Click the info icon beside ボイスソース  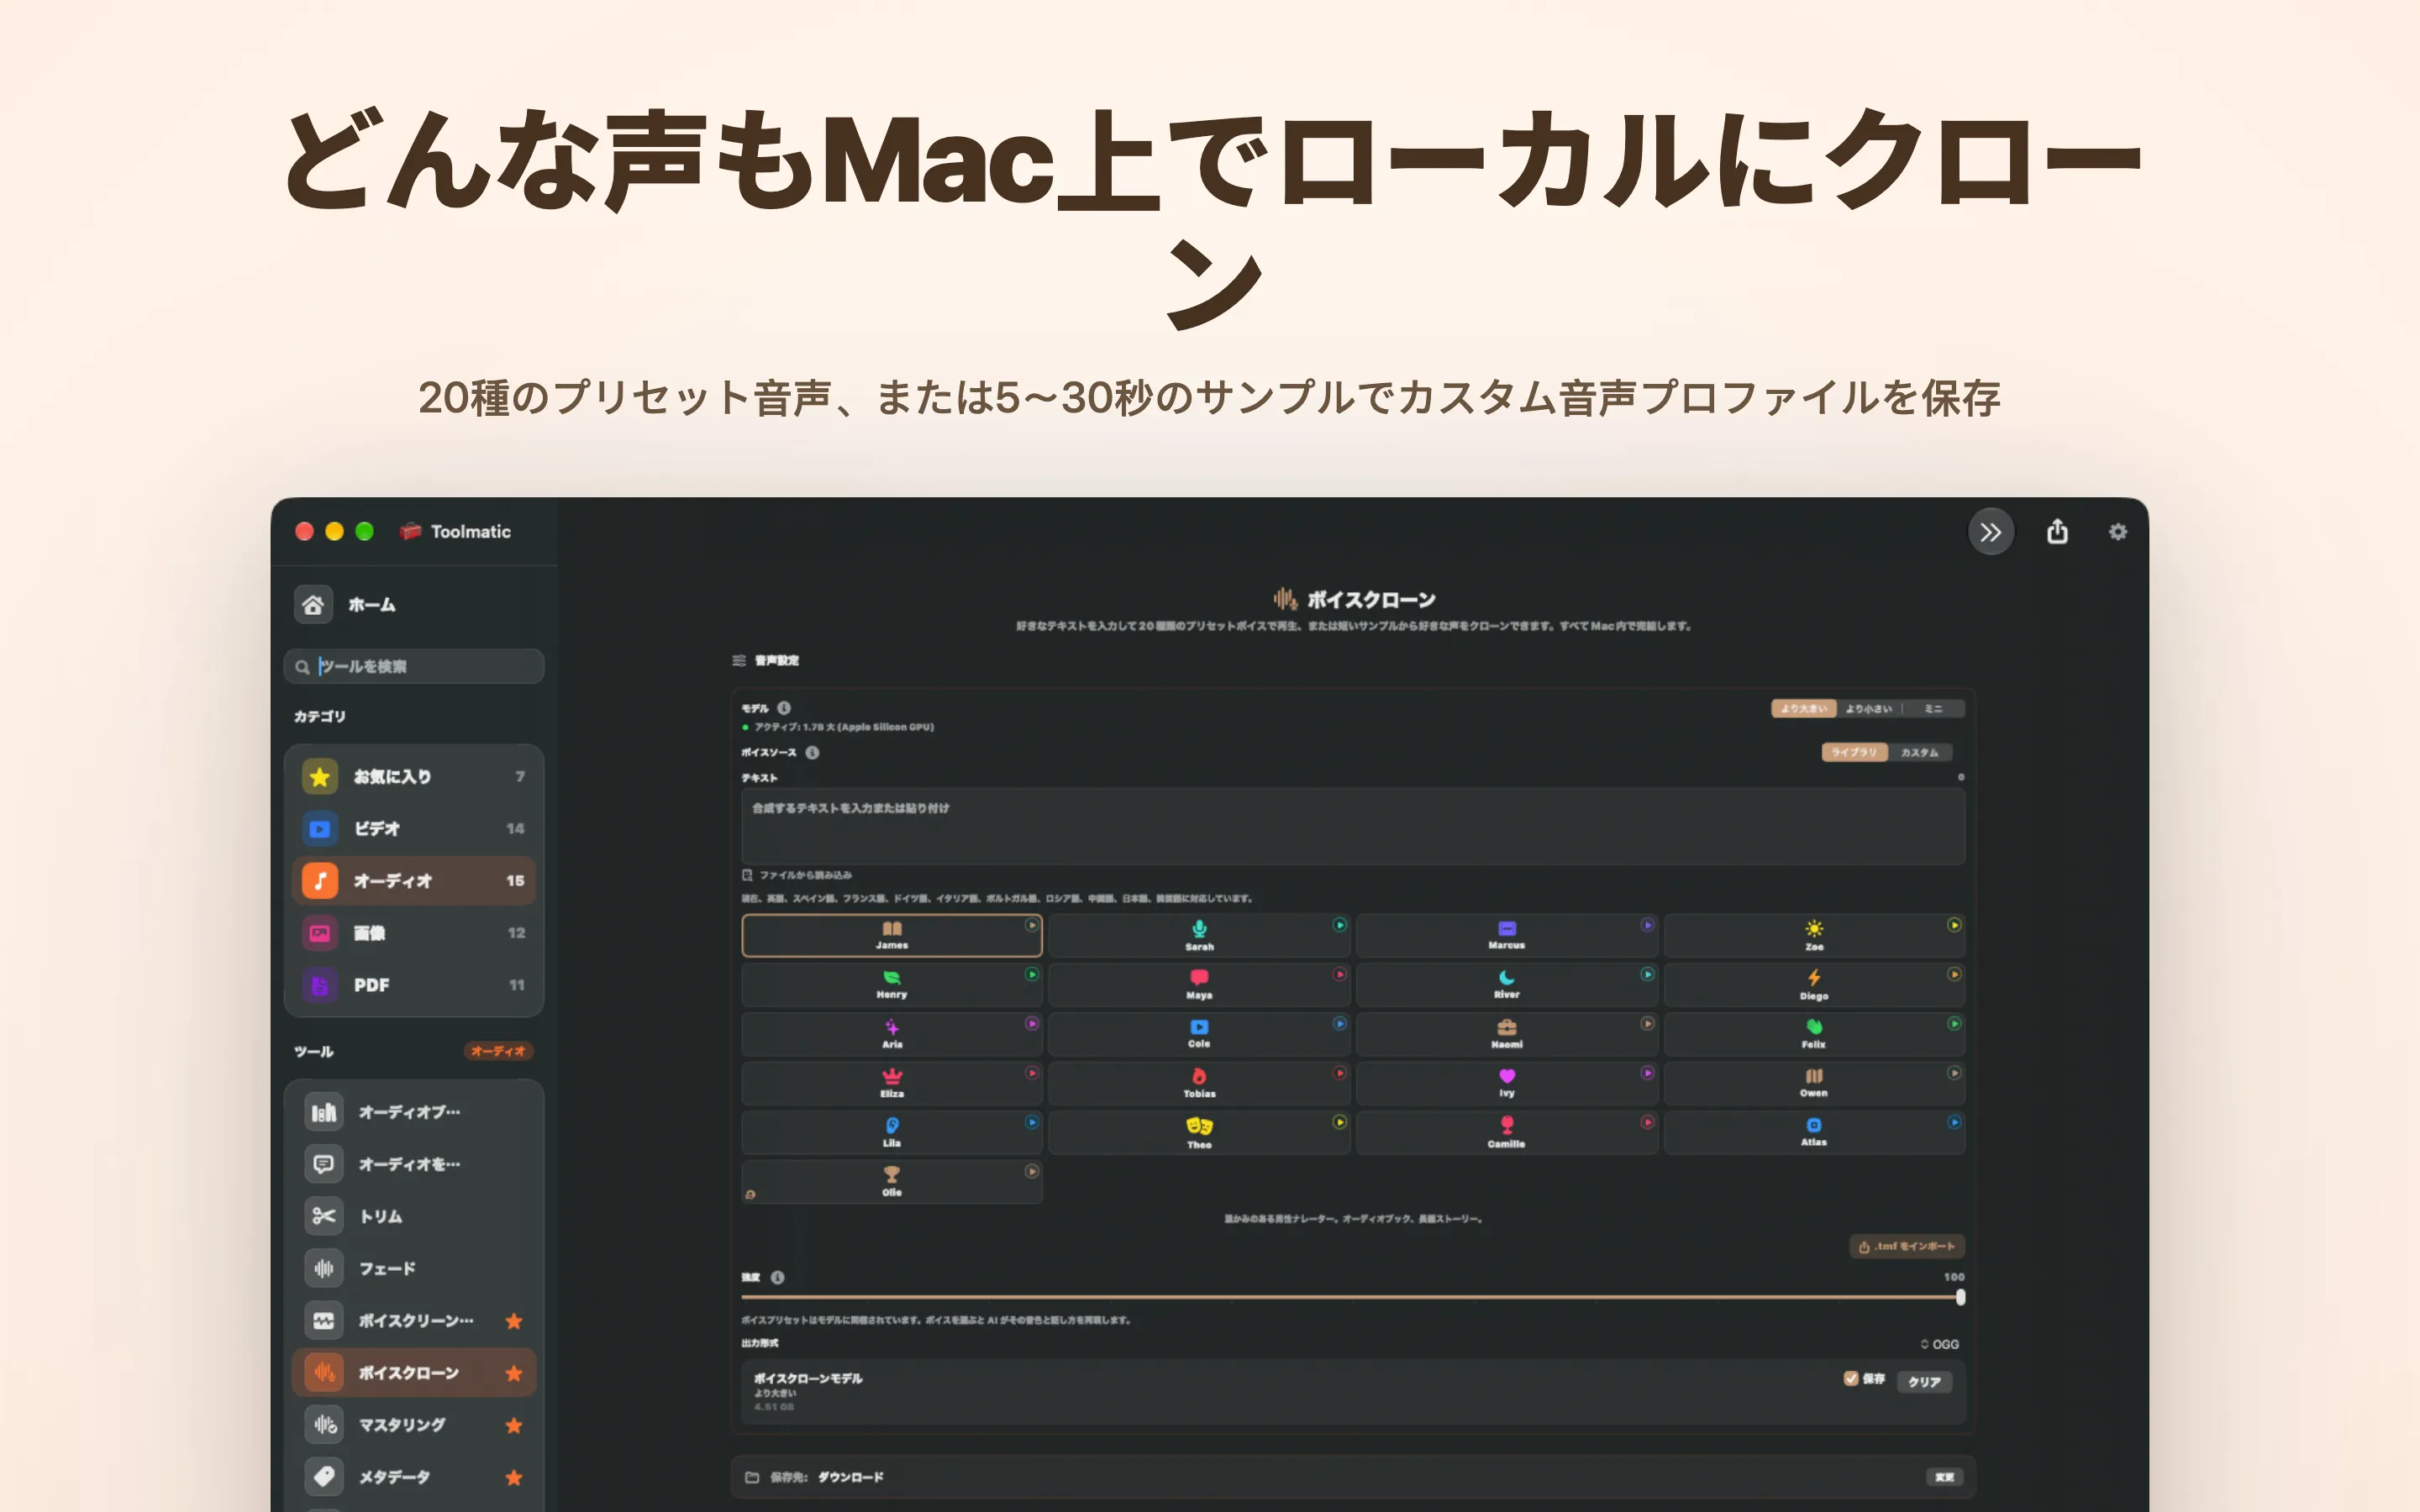(x=812, y=752)
